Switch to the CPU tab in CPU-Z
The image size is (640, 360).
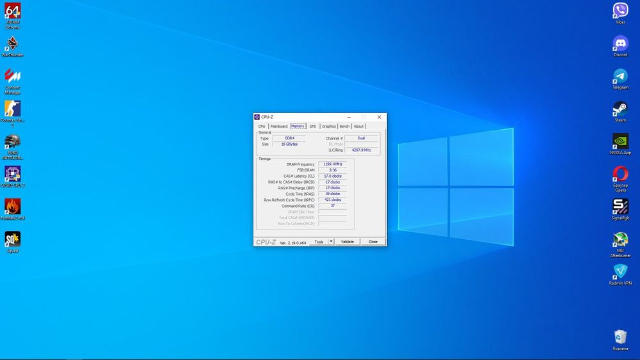click(x=262, y=127)
